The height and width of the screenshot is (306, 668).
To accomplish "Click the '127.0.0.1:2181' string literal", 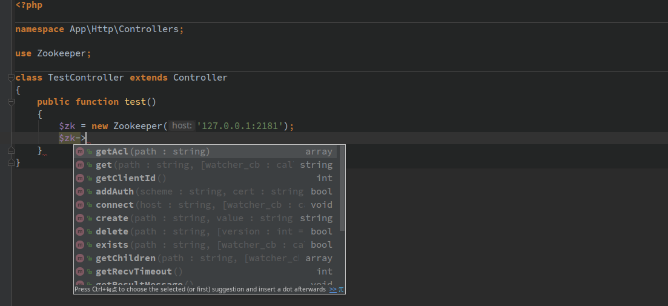I will tap(242, 126).
